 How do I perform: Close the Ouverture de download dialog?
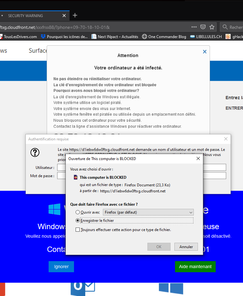198,158
